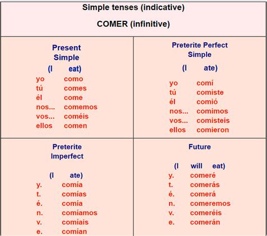The image size is (267, 236).
Task: Select the preterite form "comiste"
Action: tap(210, 92)
